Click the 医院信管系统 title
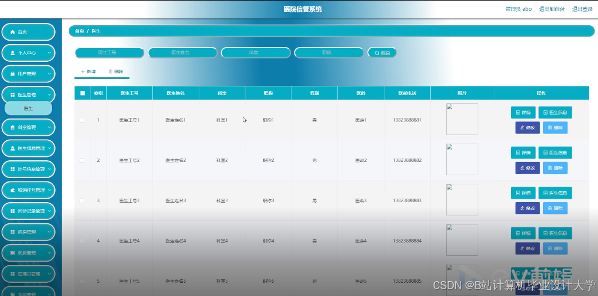The image size is (598, 296). (x=303, y=9)
